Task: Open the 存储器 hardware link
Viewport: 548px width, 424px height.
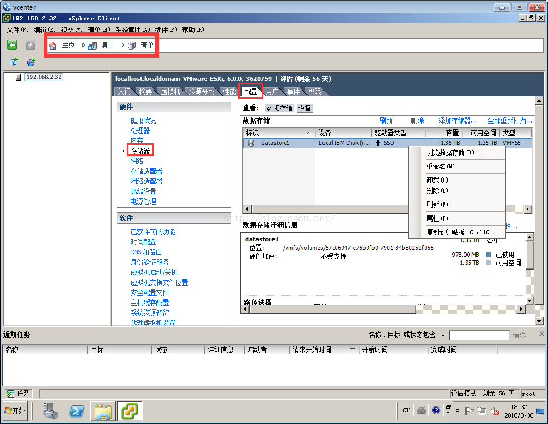Action: [140, 151]
